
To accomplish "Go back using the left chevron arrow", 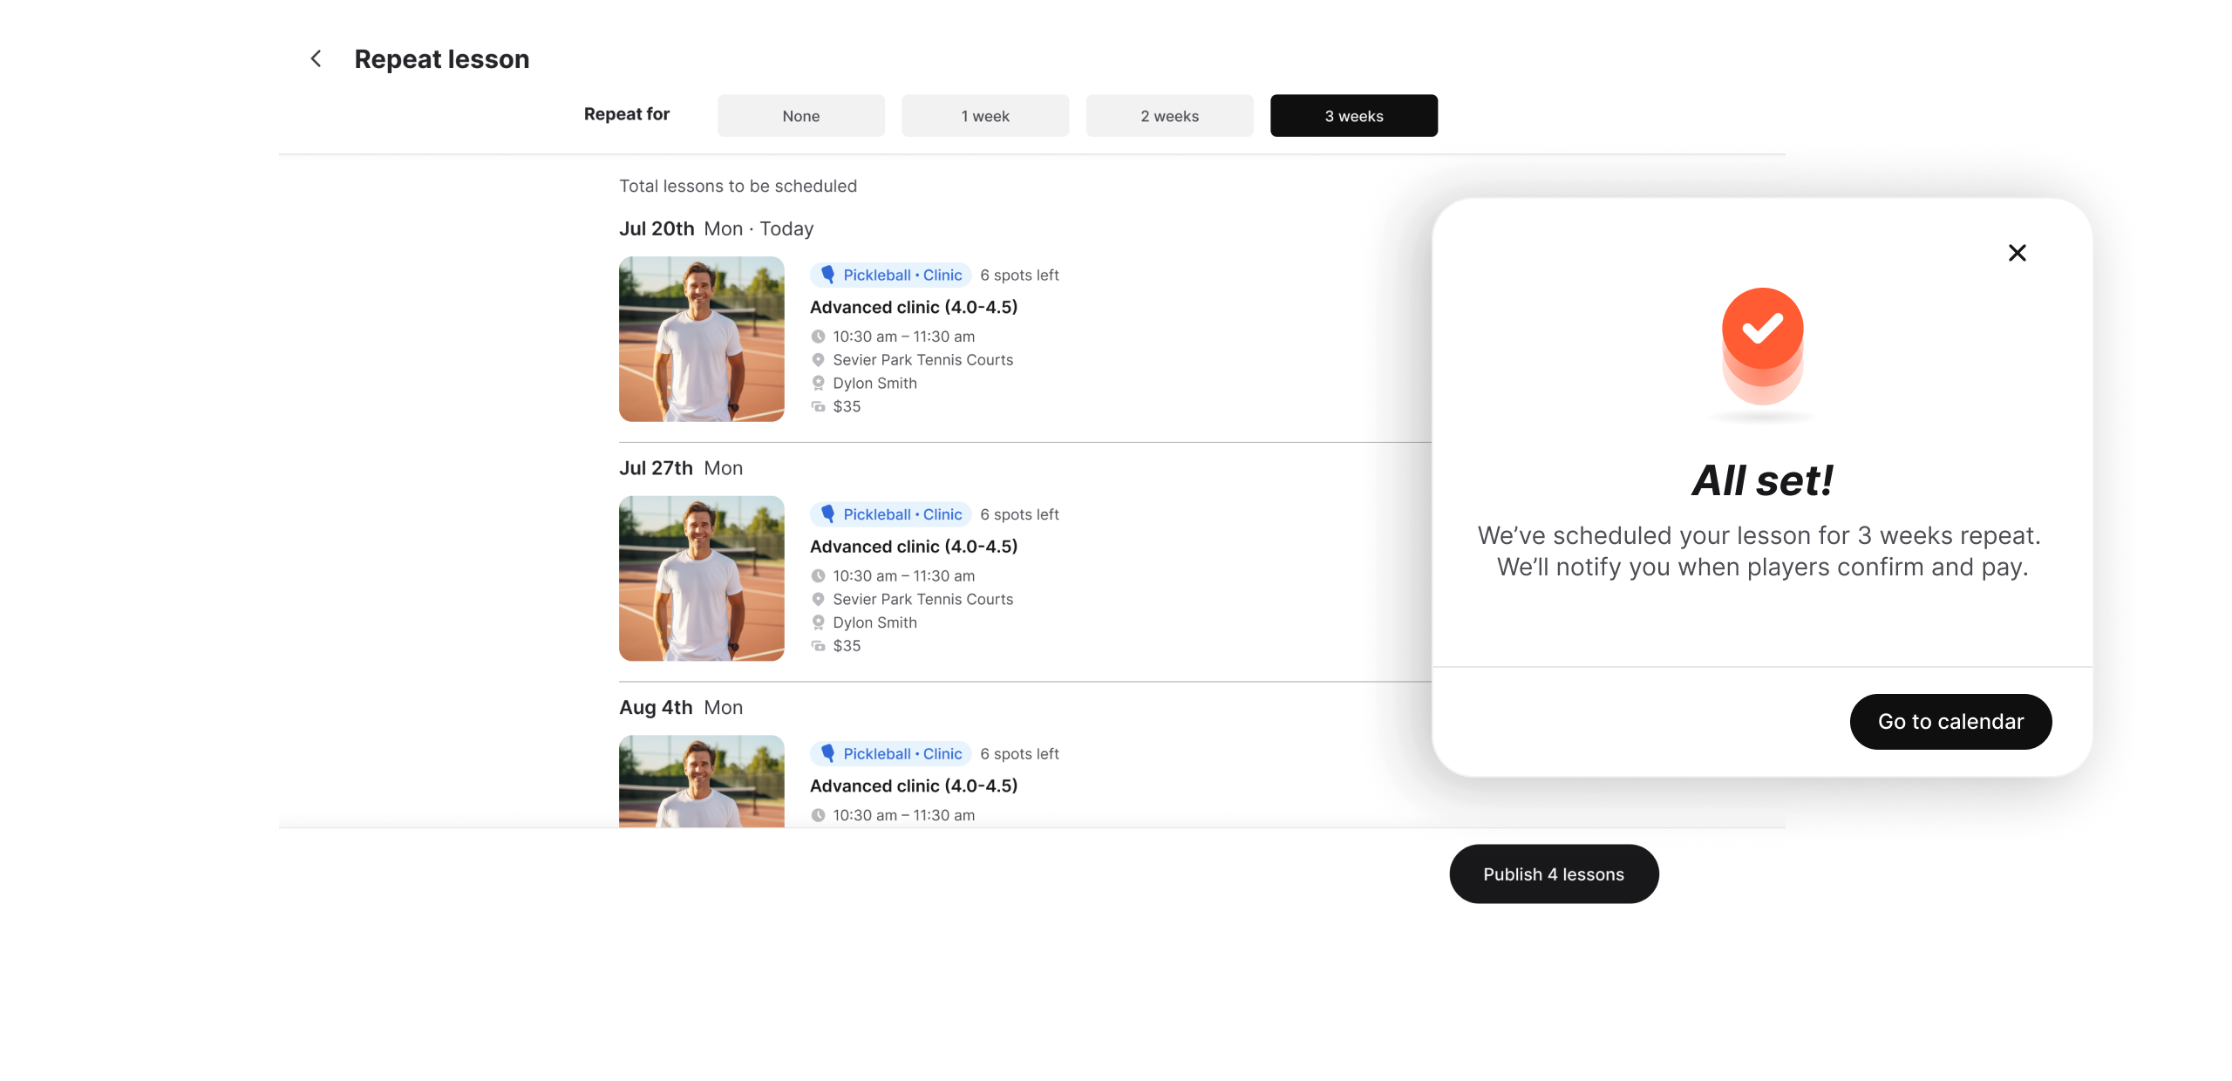I will coord(316,58).
